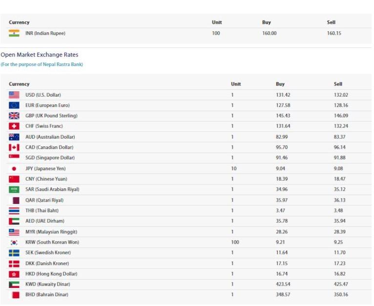Click the USD buy rate 131.42

click(283, 95)
